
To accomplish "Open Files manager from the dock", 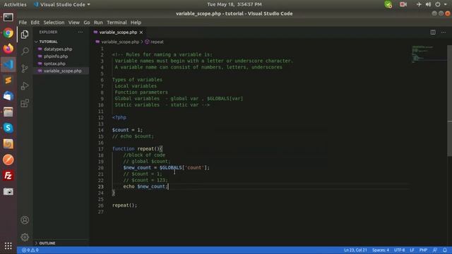I will 8,112.
